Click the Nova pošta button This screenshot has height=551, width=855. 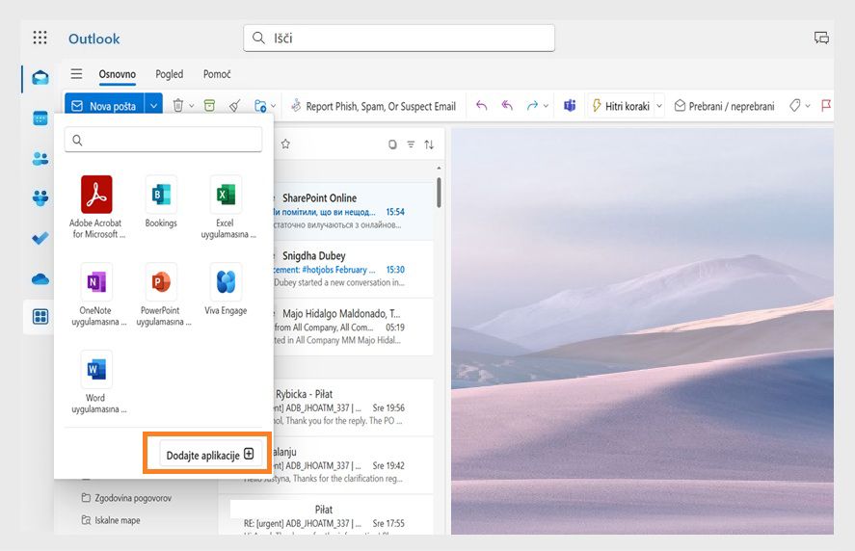point(105,106)
